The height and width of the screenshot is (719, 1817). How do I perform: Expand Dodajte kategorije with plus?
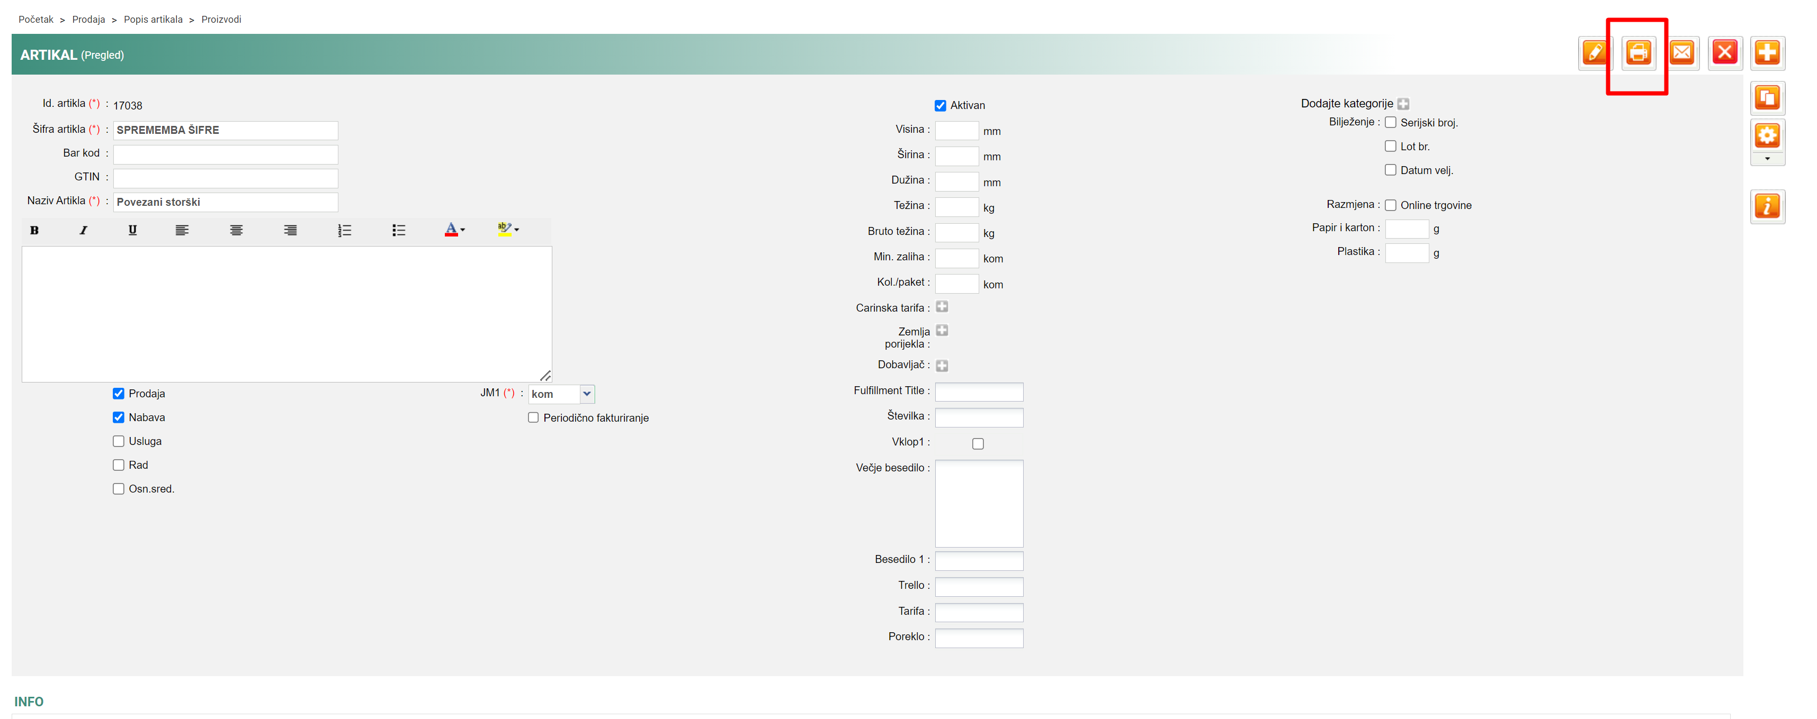pyautogui.click(x=1403, y=104)
